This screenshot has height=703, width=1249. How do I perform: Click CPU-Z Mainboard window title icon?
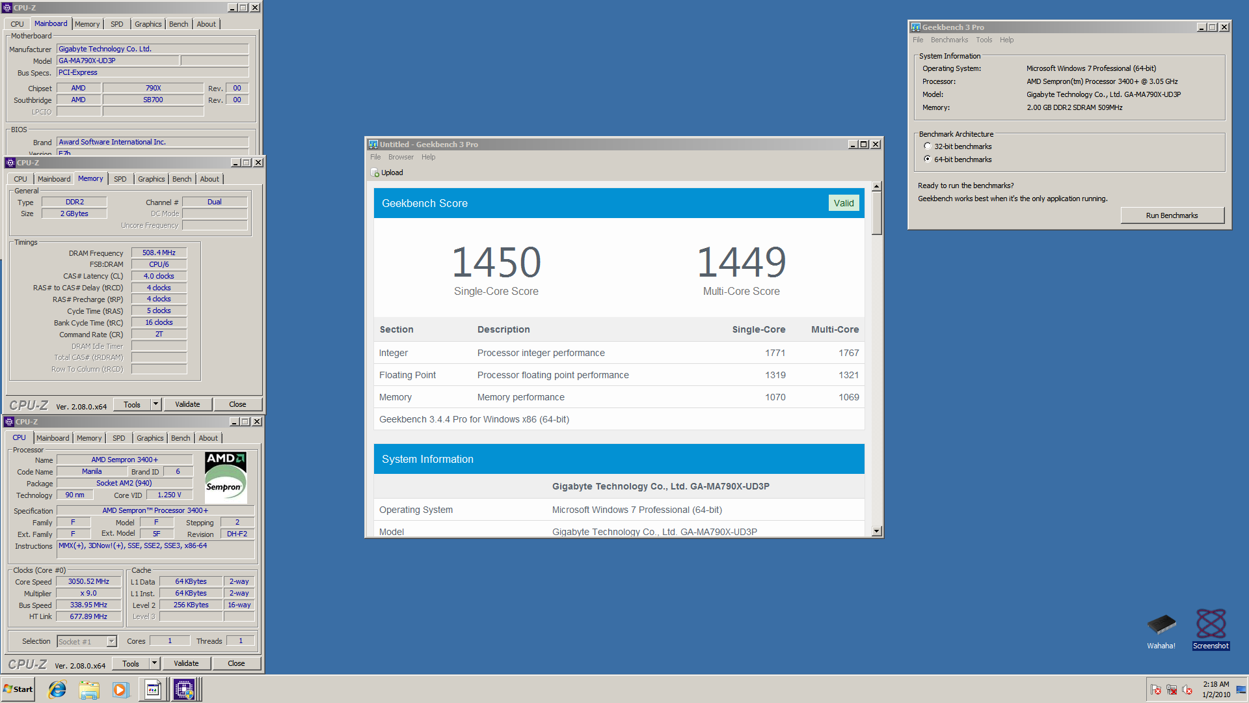pos(7,8)
